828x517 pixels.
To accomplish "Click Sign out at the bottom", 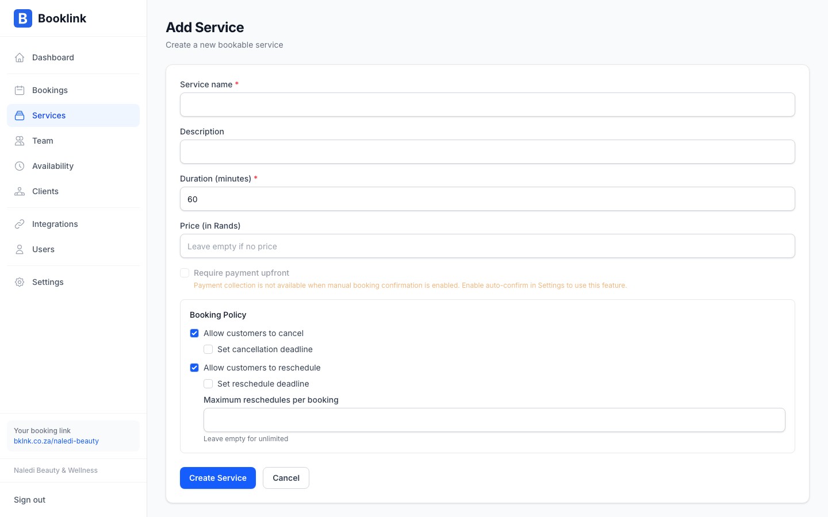I will [29, 500].
